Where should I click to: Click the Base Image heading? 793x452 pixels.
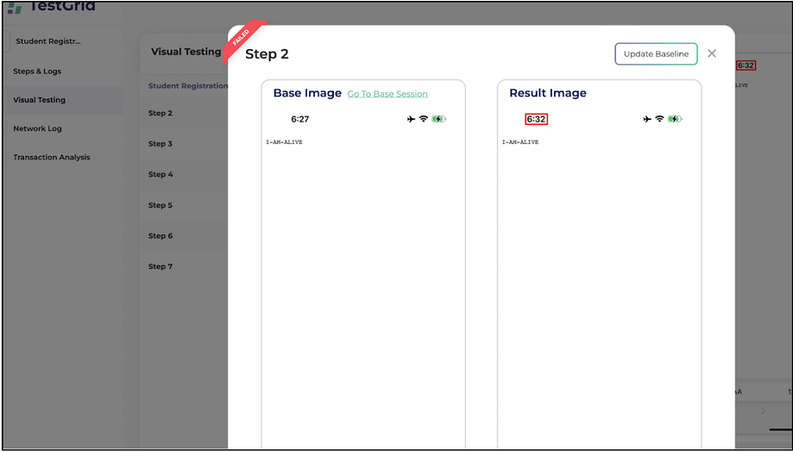point(307,93)
